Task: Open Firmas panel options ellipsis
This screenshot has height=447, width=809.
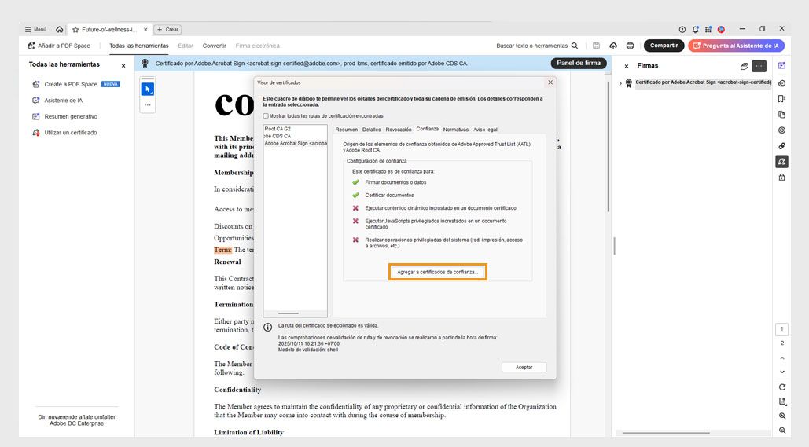Action: (759, 66)
